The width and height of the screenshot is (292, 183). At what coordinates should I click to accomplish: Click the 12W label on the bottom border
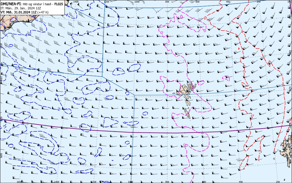click(94, 182)
